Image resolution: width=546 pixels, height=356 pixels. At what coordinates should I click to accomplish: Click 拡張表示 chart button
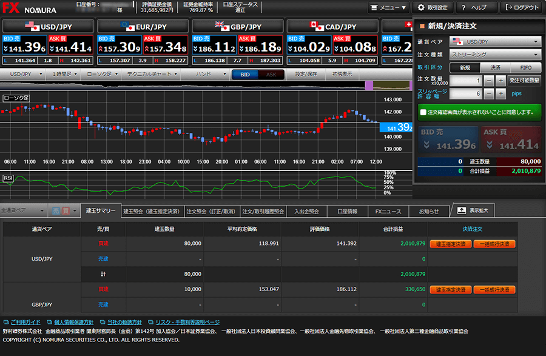342,74
